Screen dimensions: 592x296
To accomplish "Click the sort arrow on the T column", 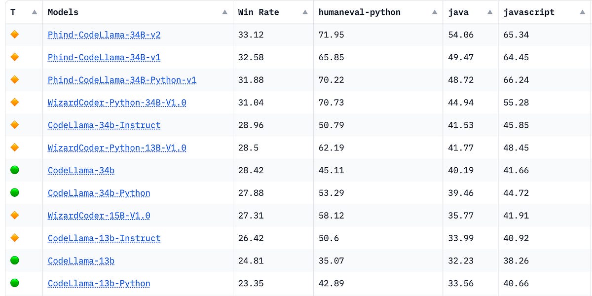I will (35, 12).
